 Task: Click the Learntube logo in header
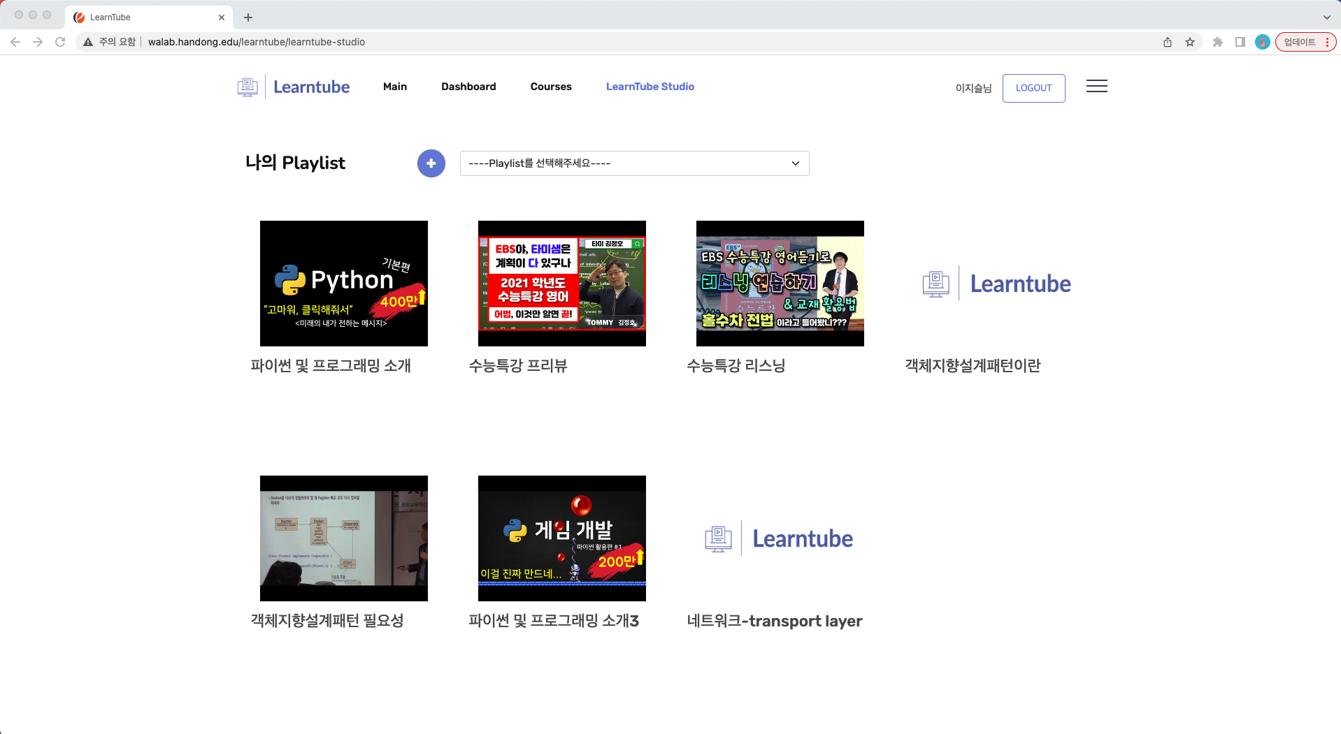point(294,87)
